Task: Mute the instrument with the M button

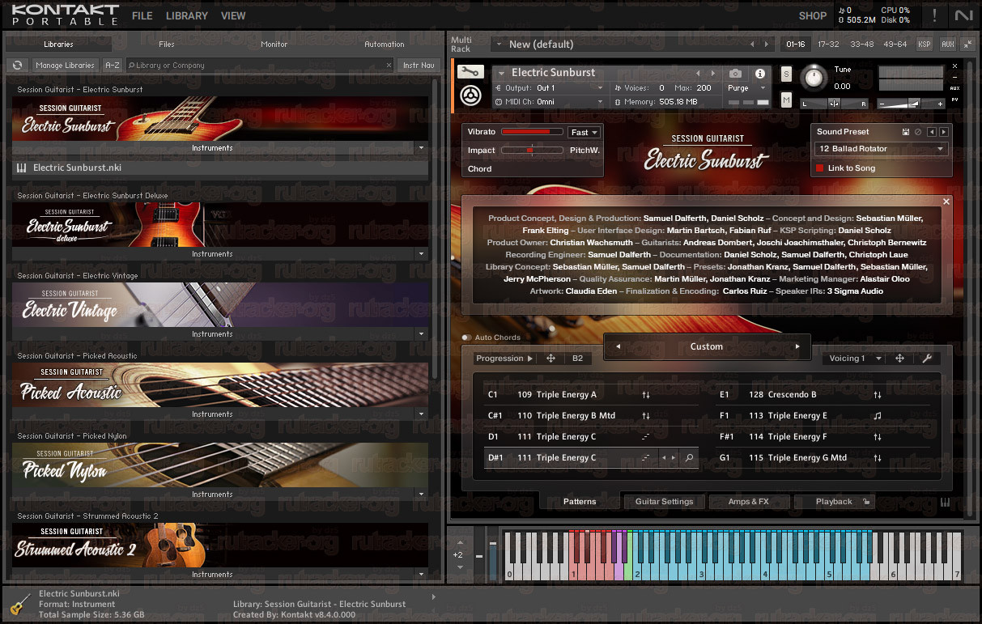Action: [x=786, y=100]
